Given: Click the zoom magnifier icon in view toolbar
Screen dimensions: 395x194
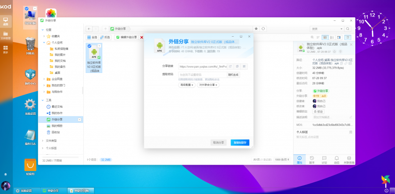Looking at the screenshot, I should (312, 37).
